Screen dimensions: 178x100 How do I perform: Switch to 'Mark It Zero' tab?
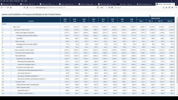(x=126, y=4)
